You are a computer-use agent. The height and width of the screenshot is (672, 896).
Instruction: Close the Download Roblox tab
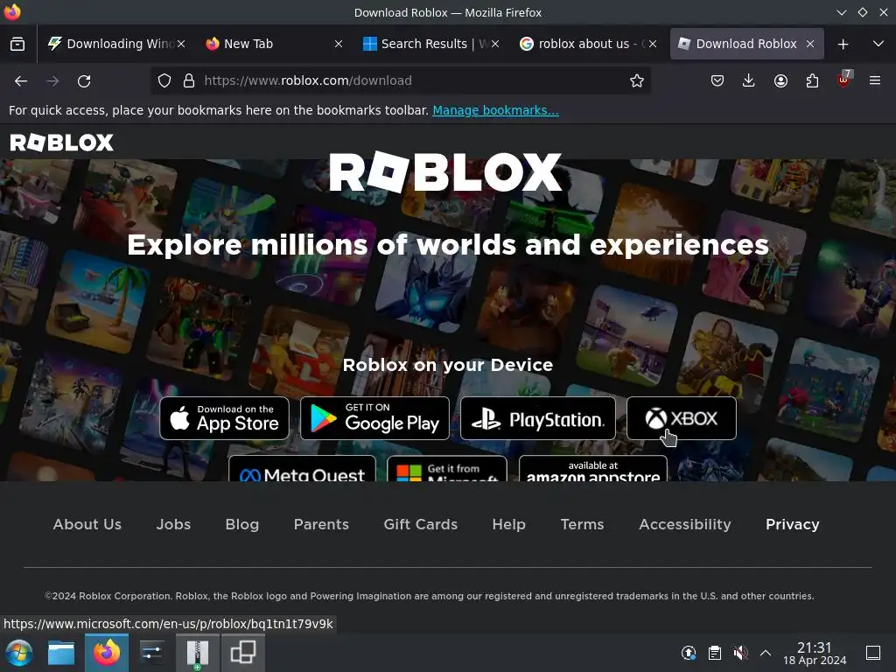(x=810, y=44)
